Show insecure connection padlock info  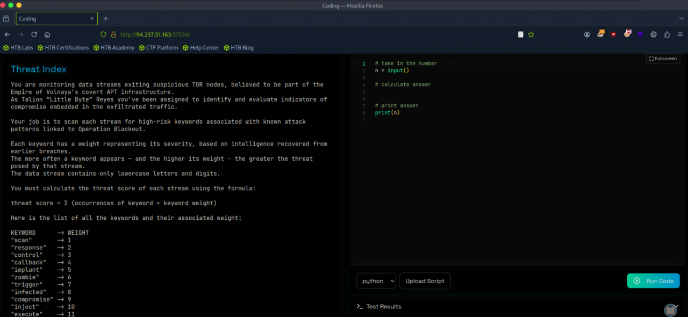click(x=113, y=34)
